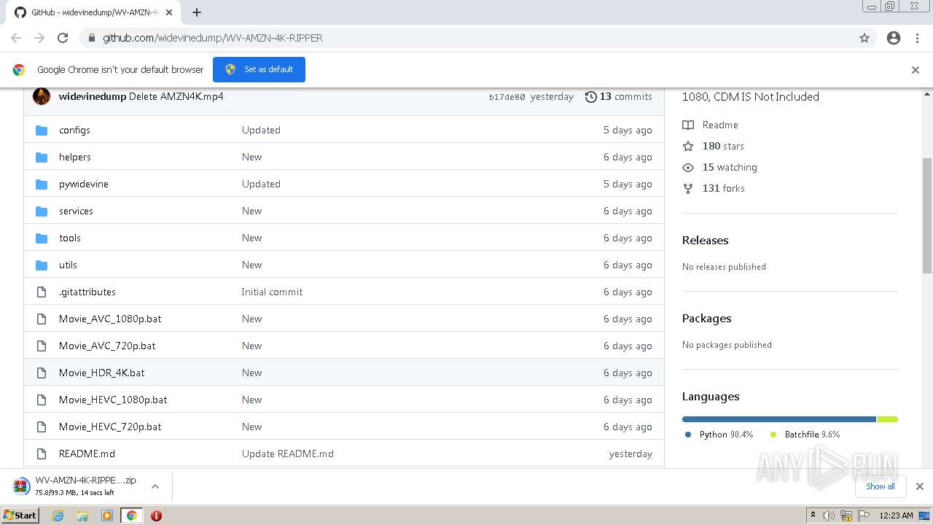The image size is (933, 525).
Task: Open the configs folder icon
Action: (x=42, y=131)
